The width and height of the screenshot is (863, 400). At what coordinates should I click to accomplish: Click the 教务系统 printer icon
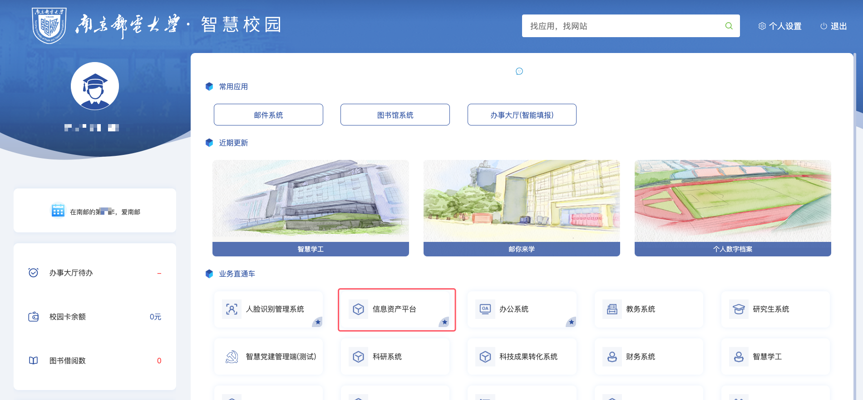pyautogui.click(x=612, y=309)
